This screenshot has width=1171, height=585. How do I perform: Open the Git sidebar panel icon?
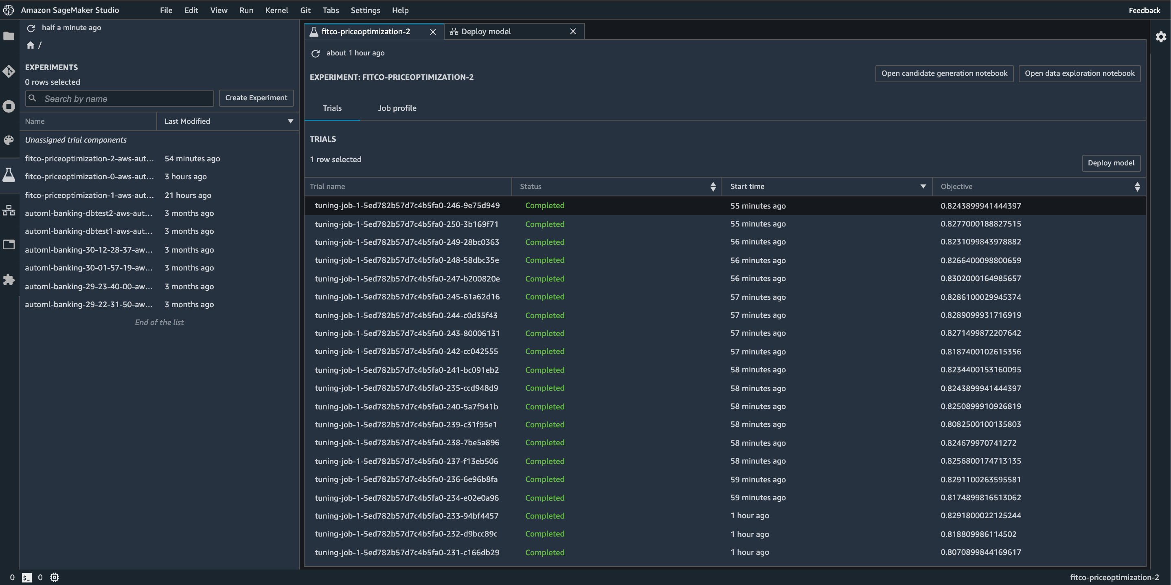click(9, 71)
